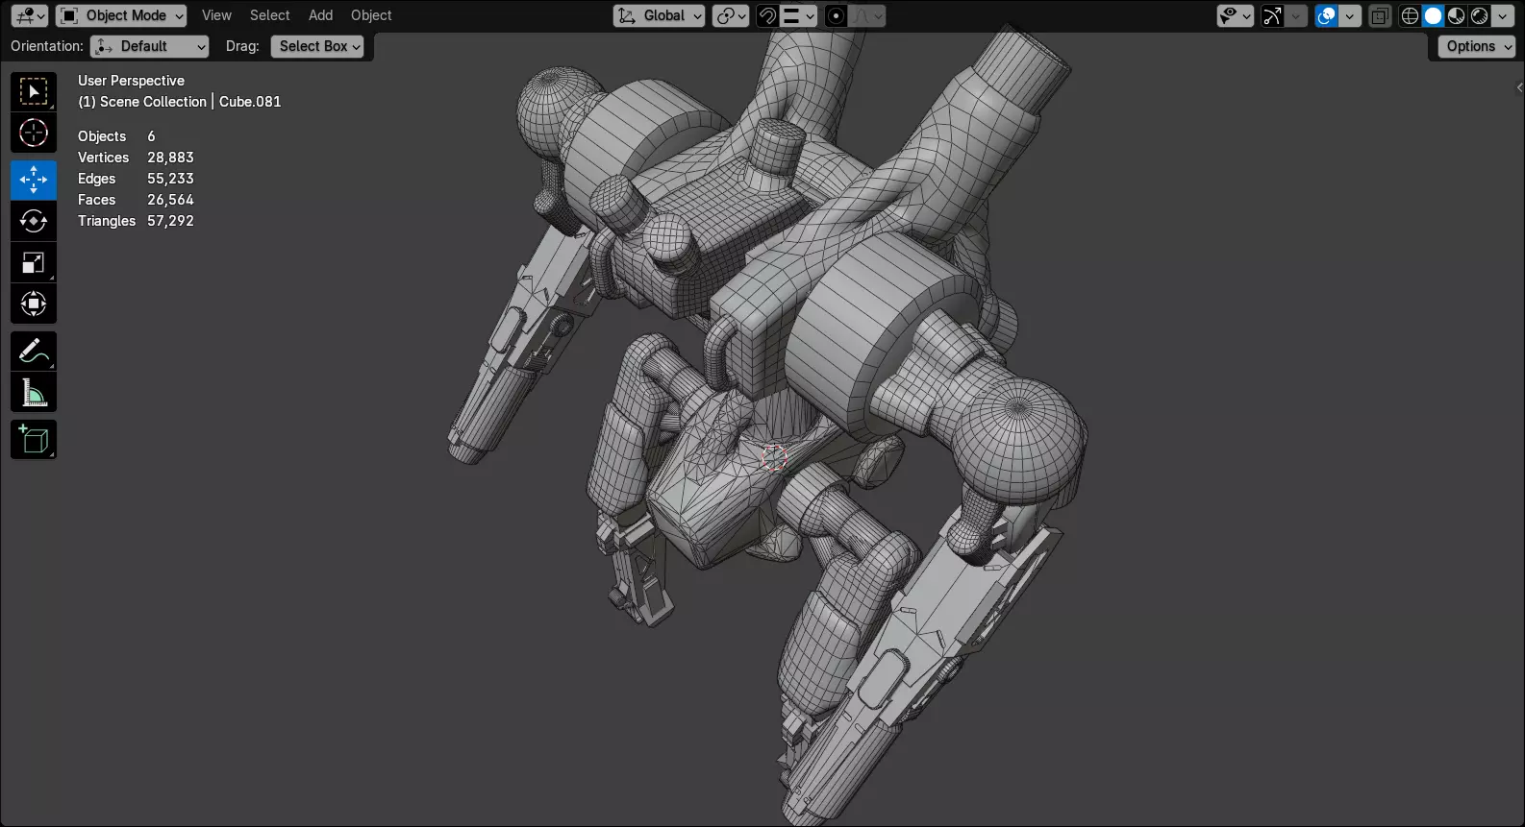Open the Orientation Default dropdown

click(x=149, y=46)
